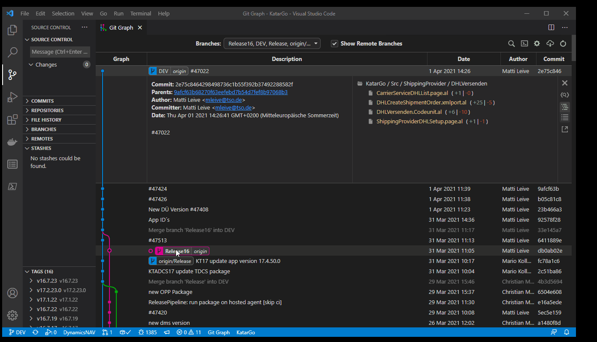Split the editor to the right
This screenshot has height=342, width=597.
[x=552, y=27]
